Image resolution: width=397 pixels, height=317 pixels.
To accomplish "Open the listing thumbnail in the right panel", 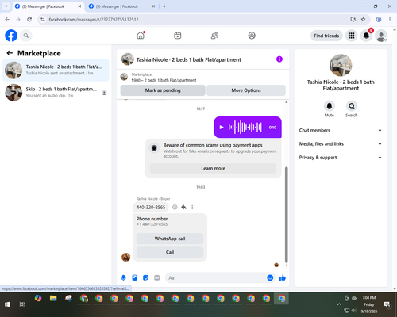I will 341,65.
